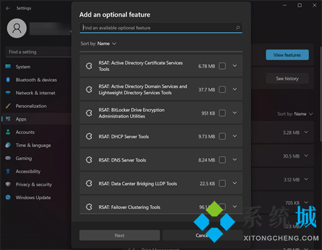The image size is (322, 250).
Task: Click the search magnifier icon in the feature box
Action: 237,27
